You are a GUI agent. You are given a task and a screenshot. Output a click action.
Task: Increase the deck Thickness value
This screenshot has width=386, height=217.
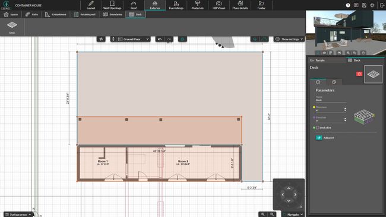point(345,108)
